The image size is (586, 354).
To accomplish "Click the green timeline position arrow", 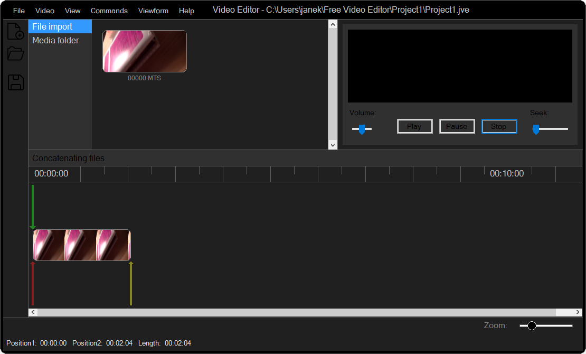I will [x=33, y=207].
